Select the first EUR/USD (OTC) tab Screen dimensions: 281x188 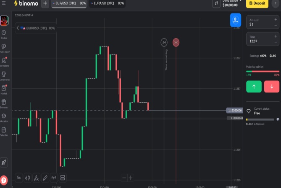click(x=69, y=3)
